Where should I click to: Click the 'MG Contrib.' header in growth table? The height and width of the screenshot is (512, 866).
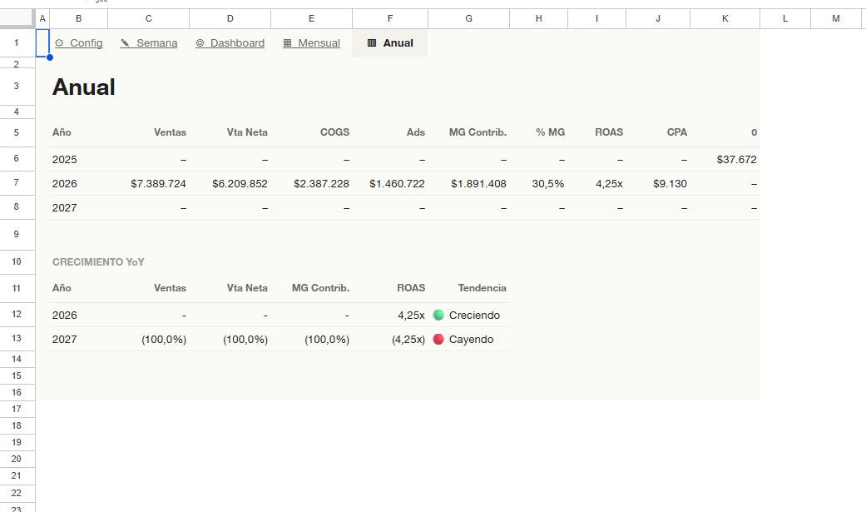[321, 288]
